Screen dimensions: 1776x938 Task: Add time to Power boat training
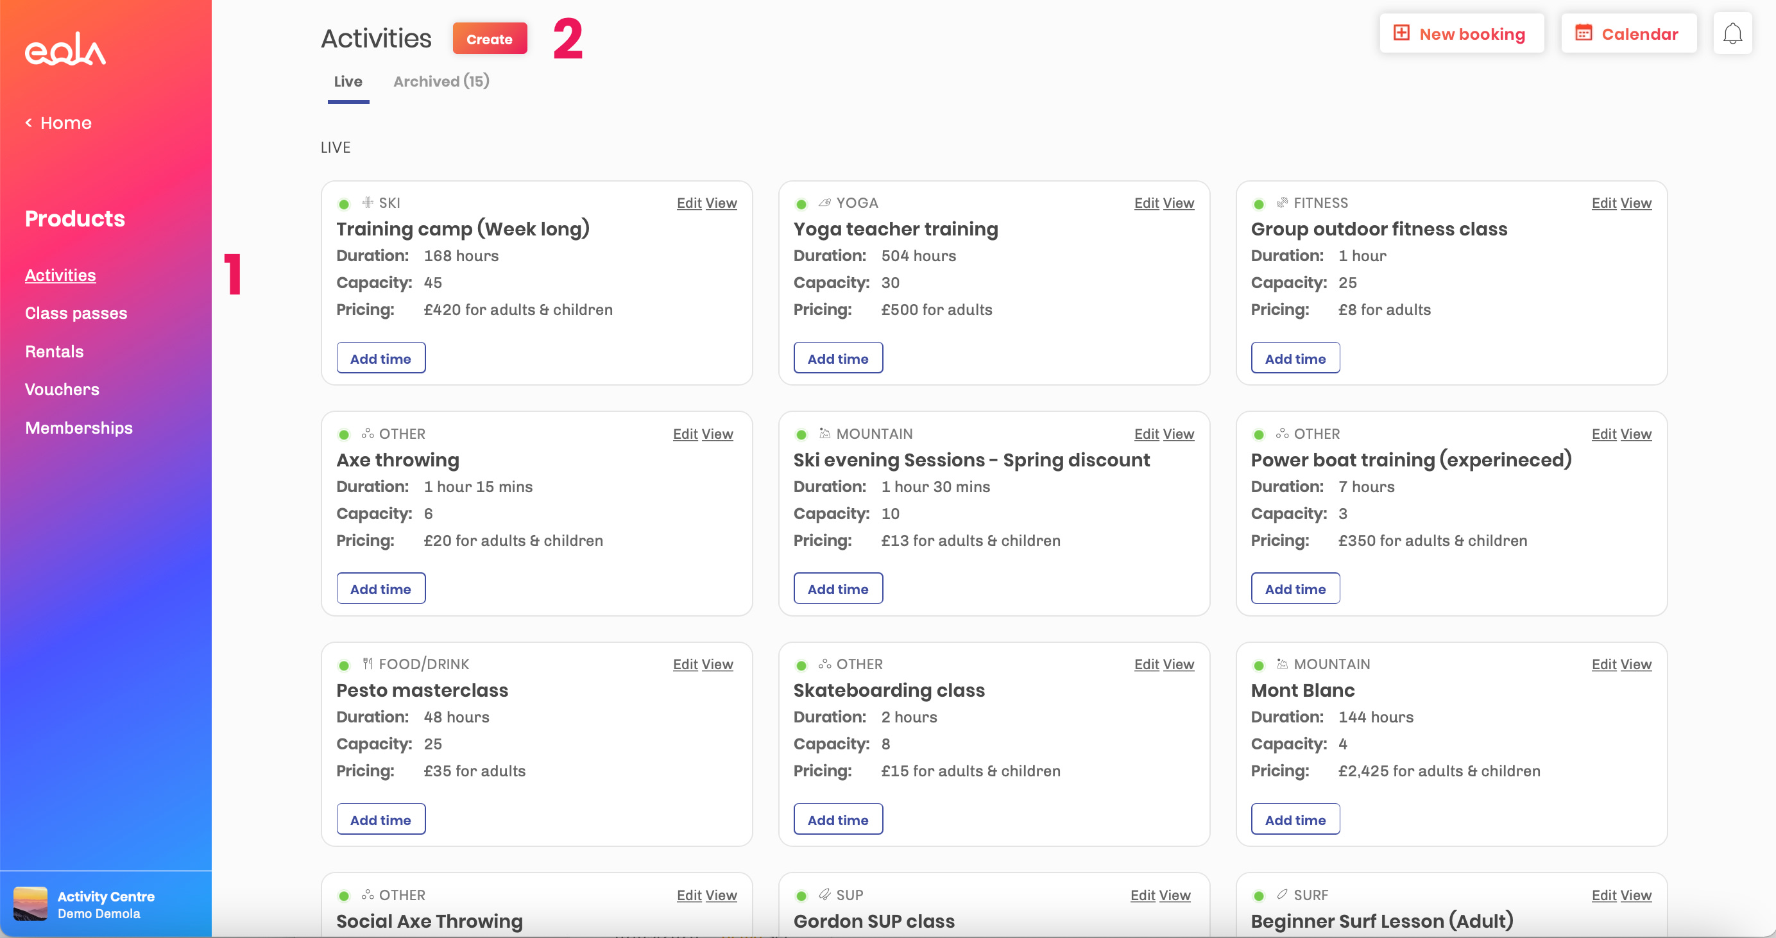tap(1295, 588)
